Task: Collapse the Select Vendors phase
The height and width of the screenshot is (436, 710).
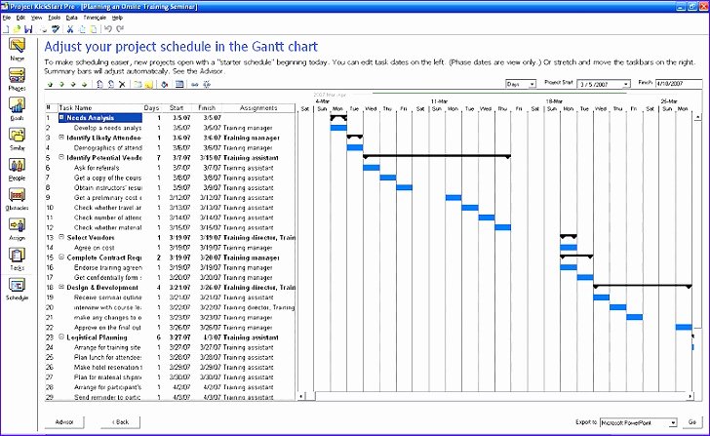Action: pyautogui.click(x=61, y=237)
